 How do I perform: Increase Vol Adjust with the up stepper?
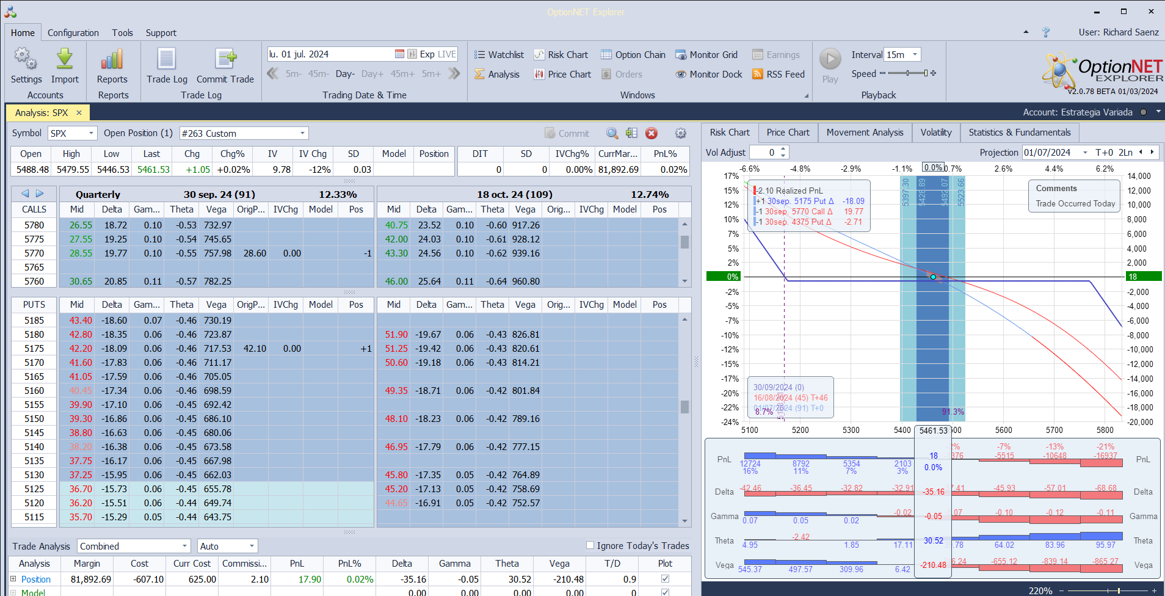point(783,149)
